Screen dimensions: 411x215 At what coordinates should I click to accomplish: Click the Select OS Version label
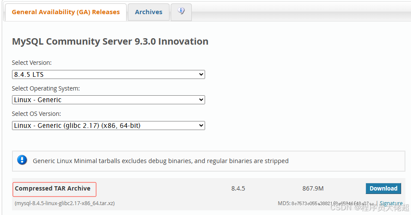[36, 114]
